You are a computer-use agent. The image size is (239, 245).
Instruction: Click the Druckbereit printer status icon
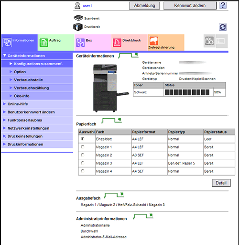point(78,27)
